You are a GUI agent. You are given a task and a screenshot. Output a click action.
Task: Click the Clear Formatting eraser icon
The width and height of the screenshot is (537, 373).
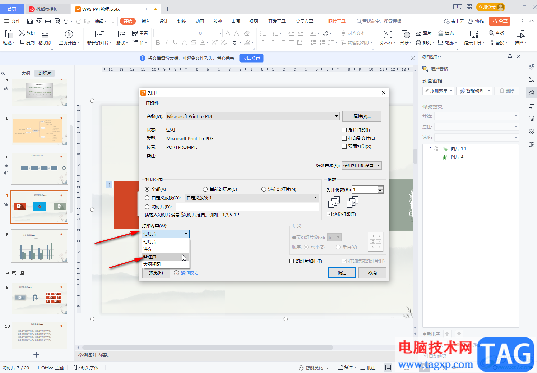click(247, 33)
